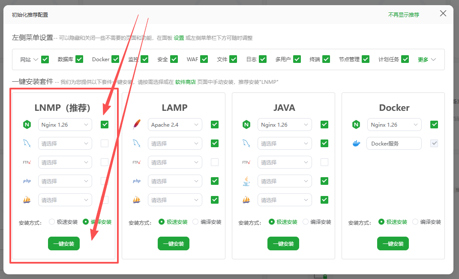Open the php 请选择 dropdown in LNMP column
The width and height of the screenshot is (459, 279).
tap(65, 181)
